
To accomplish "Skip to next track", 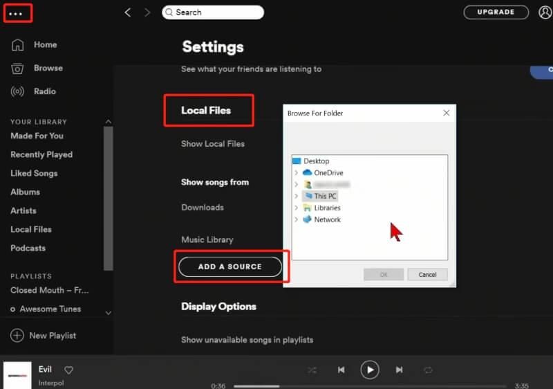I will [399, 370].
